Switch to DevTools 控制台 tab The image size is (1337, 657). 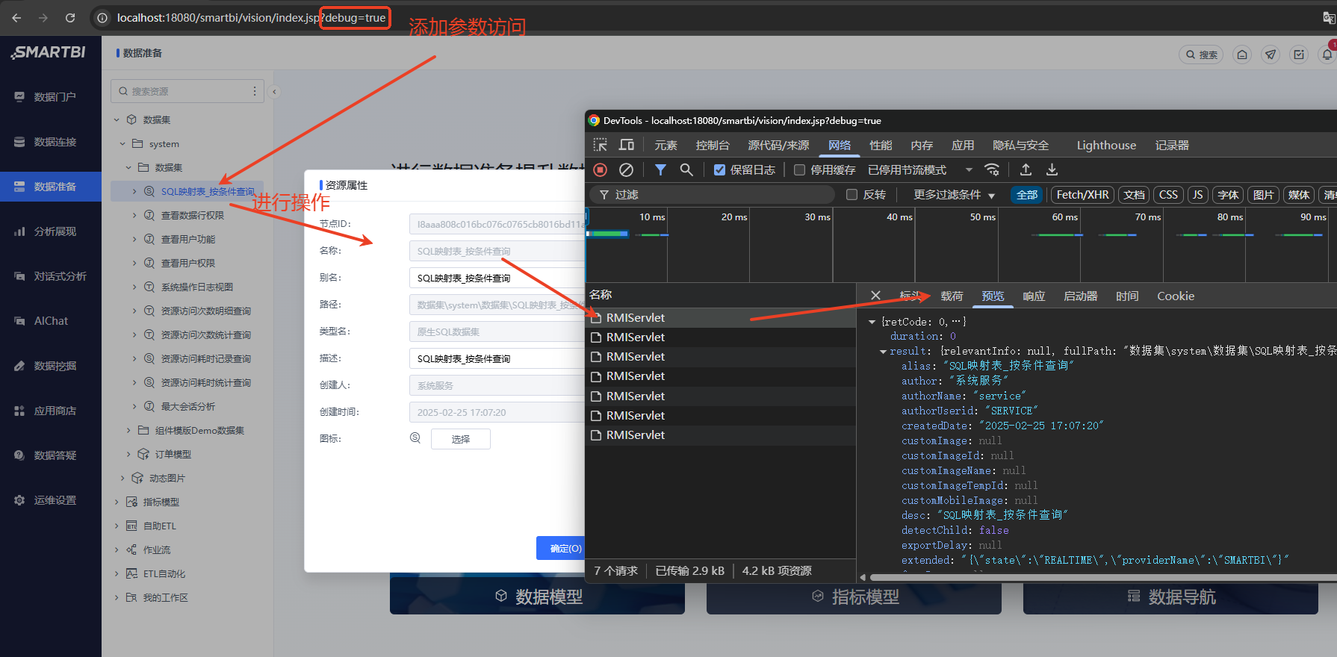pos(712,146)
